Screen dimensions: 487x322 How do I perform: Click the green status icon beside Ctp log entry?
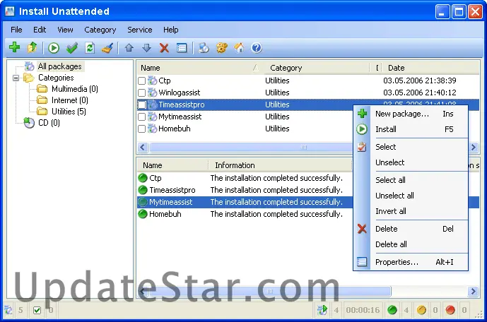point(143,178)
